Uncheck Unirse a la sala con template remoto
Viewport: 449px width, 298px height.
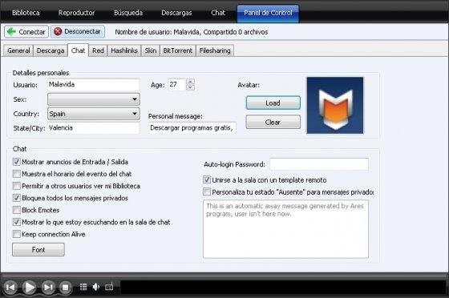[207, 180]
